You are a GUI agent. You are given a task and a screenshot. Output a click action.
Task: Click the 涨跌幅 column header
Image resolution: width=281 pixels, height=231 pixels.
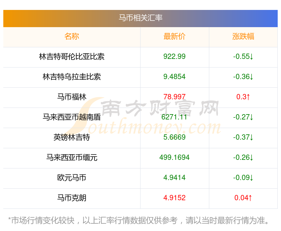pos(243,36)
